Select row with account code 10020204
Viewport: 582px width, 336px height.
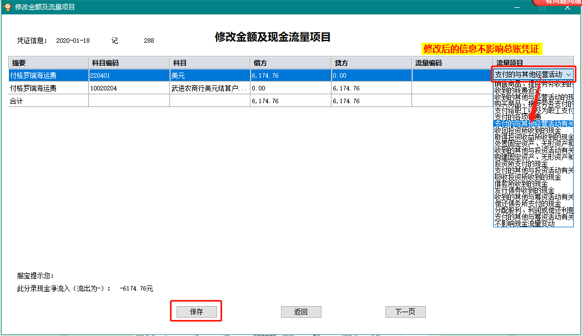point(128,88)
